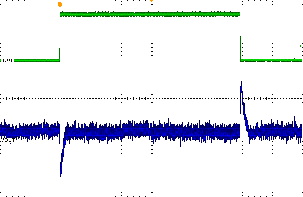The height and width of the screenshot is (197, 303).
Task: Click the IOUT low level after the falling edge
Action: (x=272, y=60)
